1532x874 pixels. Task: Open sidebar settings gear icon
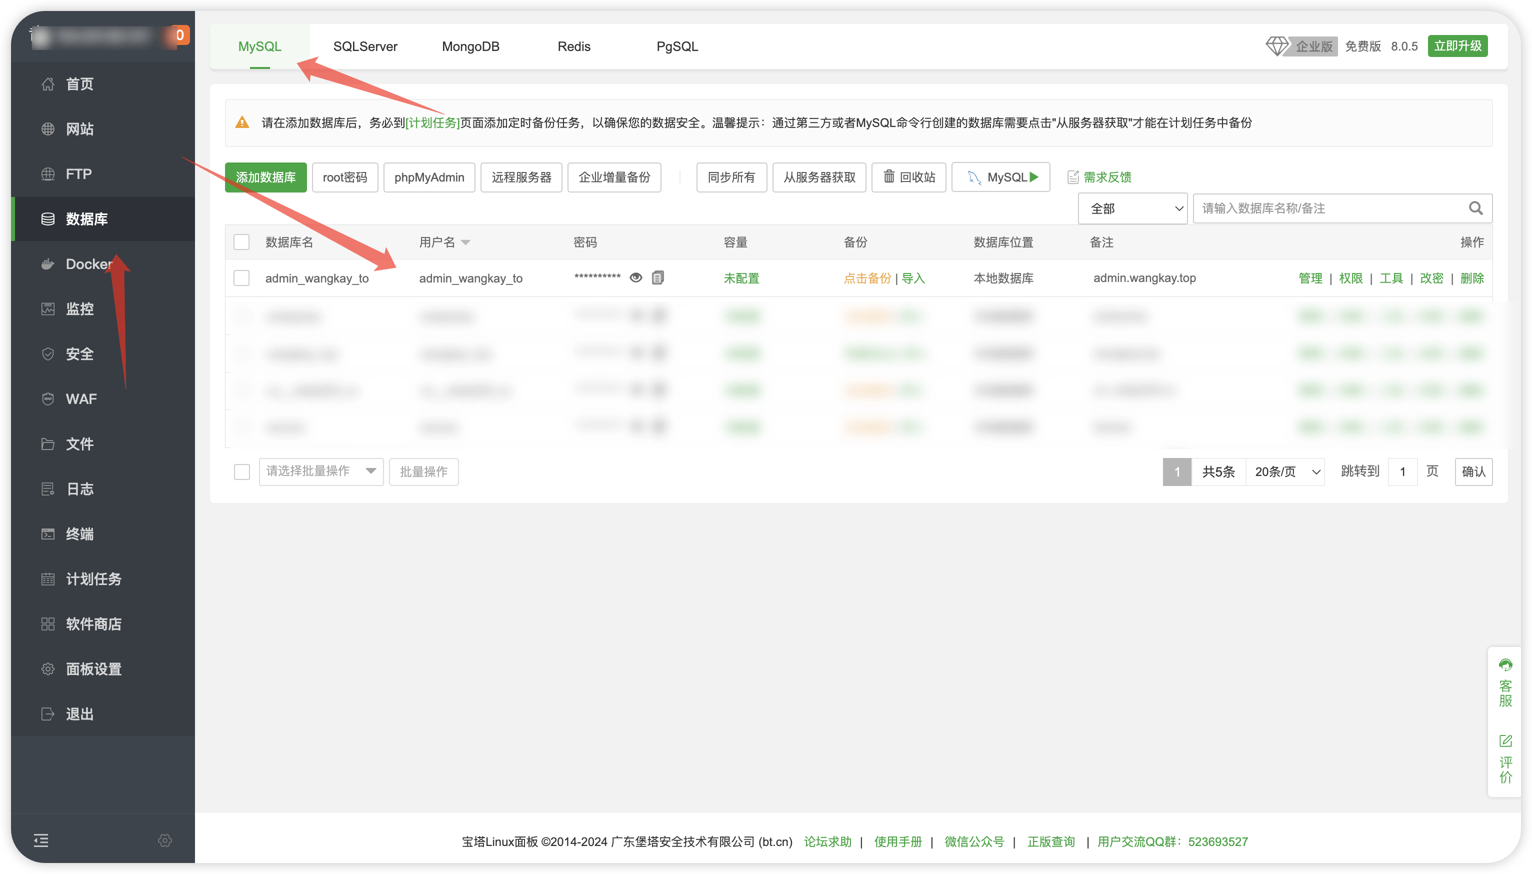[x=165, y=840]
